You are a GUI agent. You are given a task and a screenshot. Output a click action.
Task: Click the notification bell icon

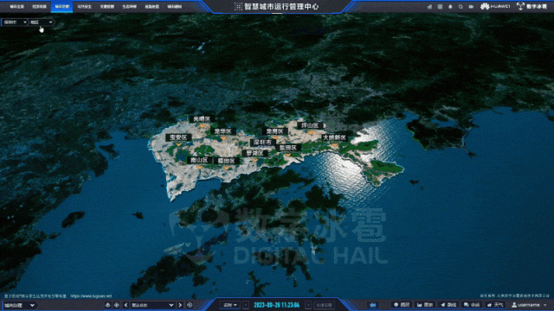(450, 7)
